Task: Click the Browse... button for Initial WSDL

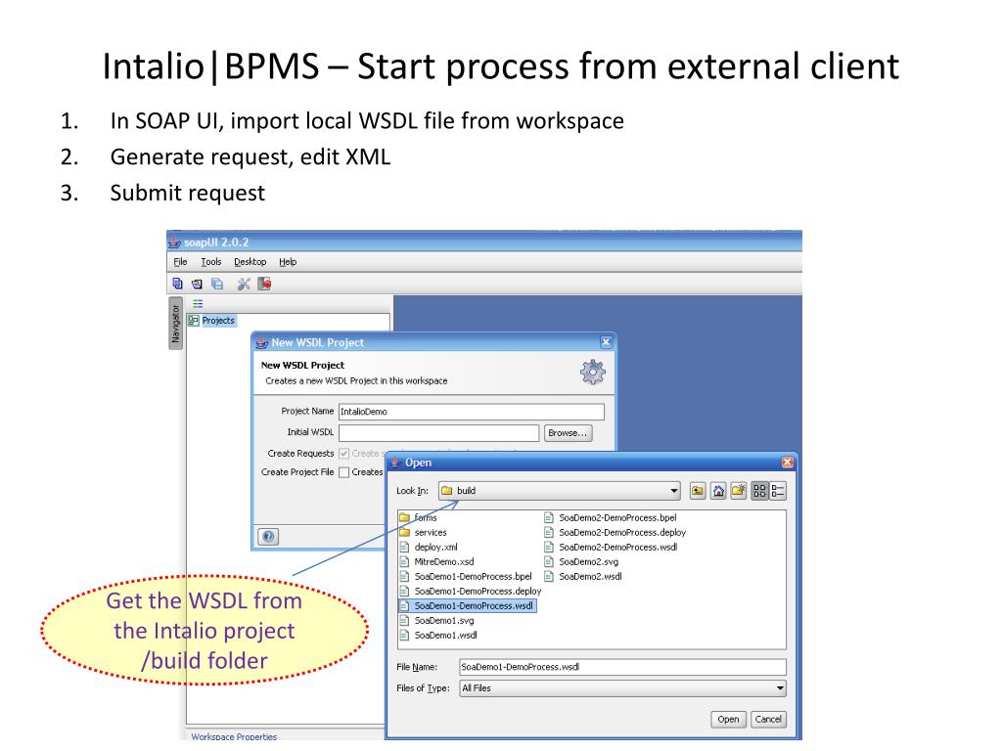Action: coord(568,433)
